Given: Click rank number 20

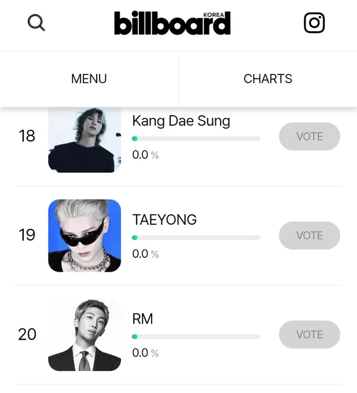Looking at the screenshot, I should click(x=27, y=334).
